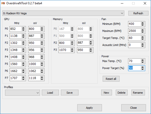This screenshot has height=114, width=151.
Task: Decrease Memory P3 MHz with down arrow
Action: click(72, 51)
